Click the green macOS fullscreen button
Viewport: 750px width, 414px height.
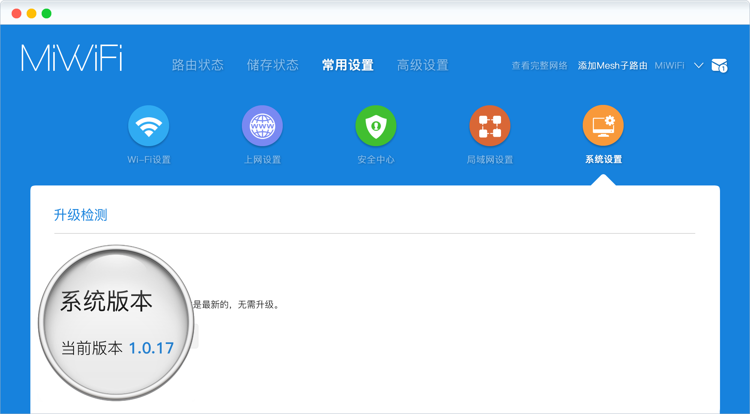(x=46, y=13)
